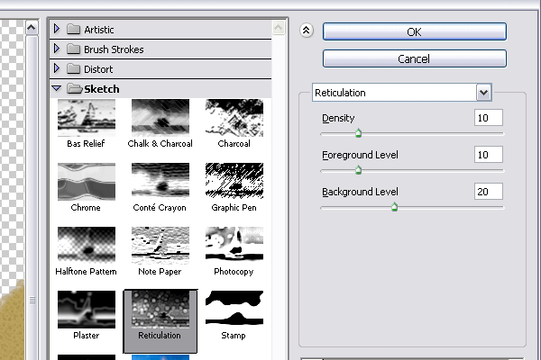Expand the Artistic filter folder

pos(57,30)
